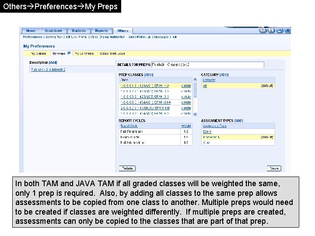Sort by Assignment Type column header

214,126
